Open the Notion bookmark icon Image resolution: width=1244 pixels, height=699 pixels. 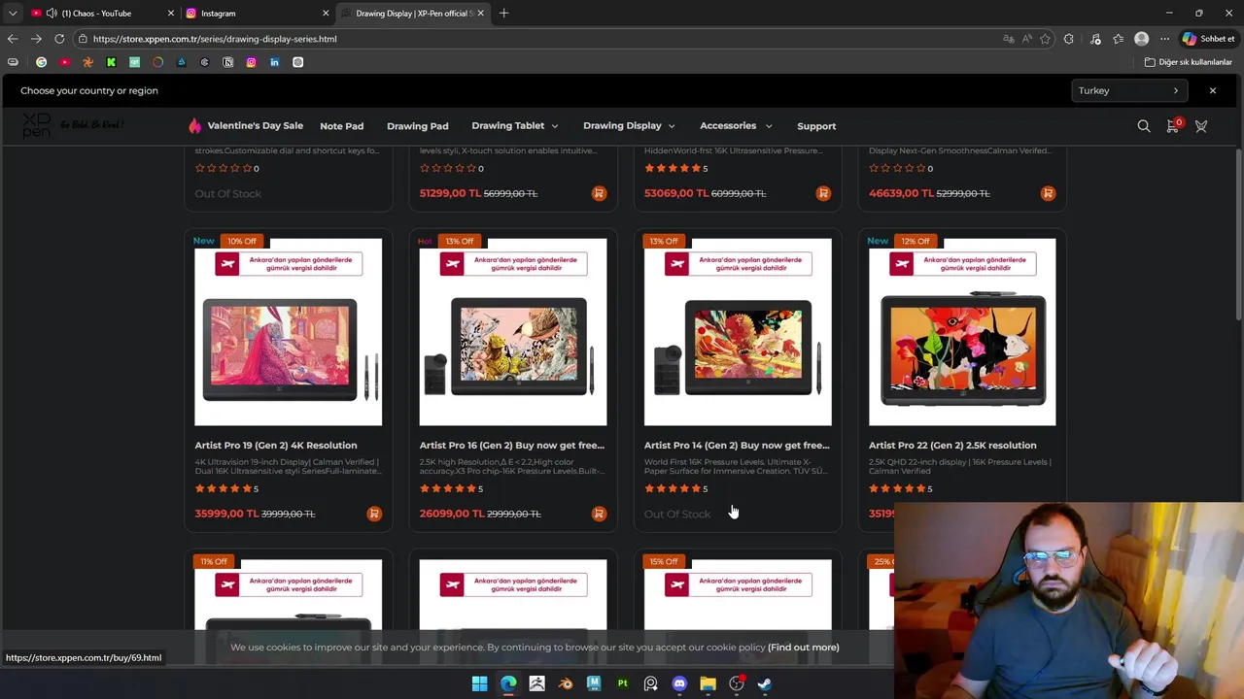pos(227,62)
